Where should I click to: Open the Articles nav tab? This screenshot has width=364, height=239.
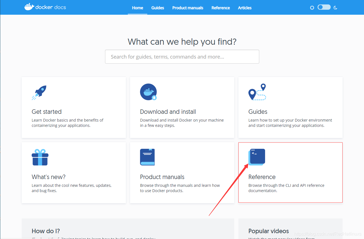point(245,8)
